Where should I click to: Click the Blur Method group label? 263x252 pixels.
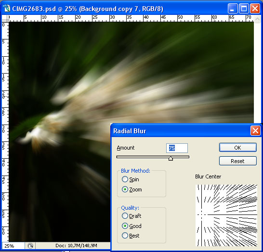pyautogui.click(x=135, y=171)
